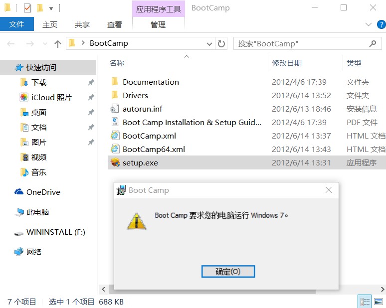Switch to the 查看 ribbon tab

[115, 24]
